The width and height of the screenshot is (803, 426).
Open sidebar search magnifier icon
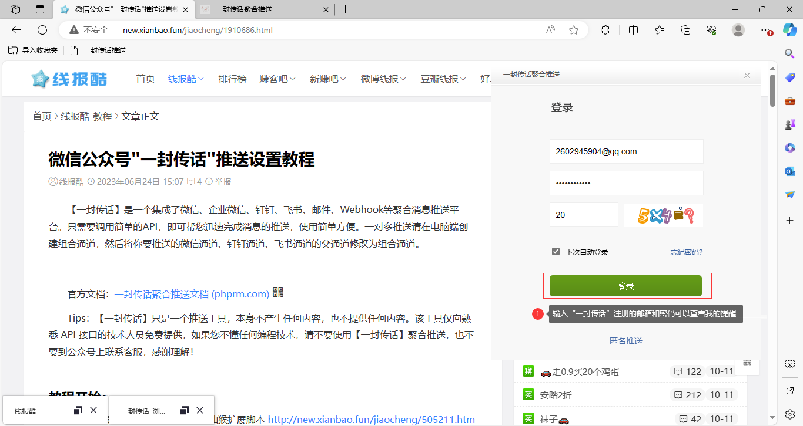(x=790, y=53)
